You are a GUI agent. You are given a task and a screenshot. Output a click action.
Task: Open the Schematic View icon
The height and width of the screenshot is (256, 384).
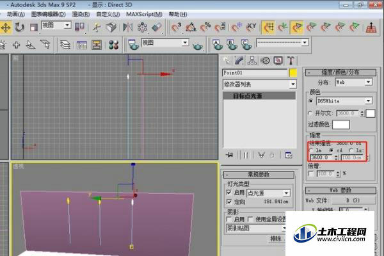tap(97, 45)
